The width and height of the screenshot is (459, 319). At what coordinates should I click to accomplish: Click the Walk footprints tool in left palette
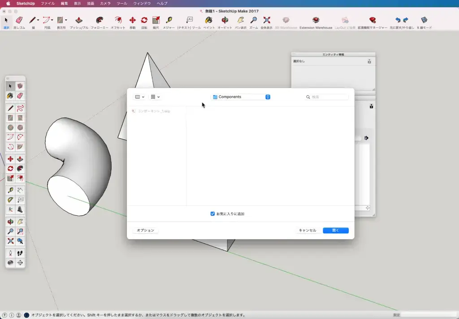(x=20, y=253)
